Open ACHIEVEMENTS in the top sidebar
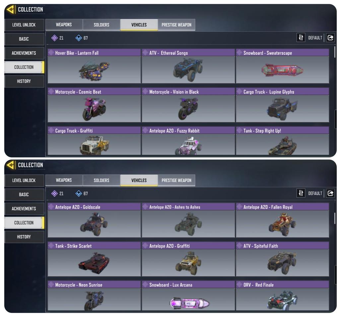The width and height of the screenshot is (341, 317). (x=24, y=53)
